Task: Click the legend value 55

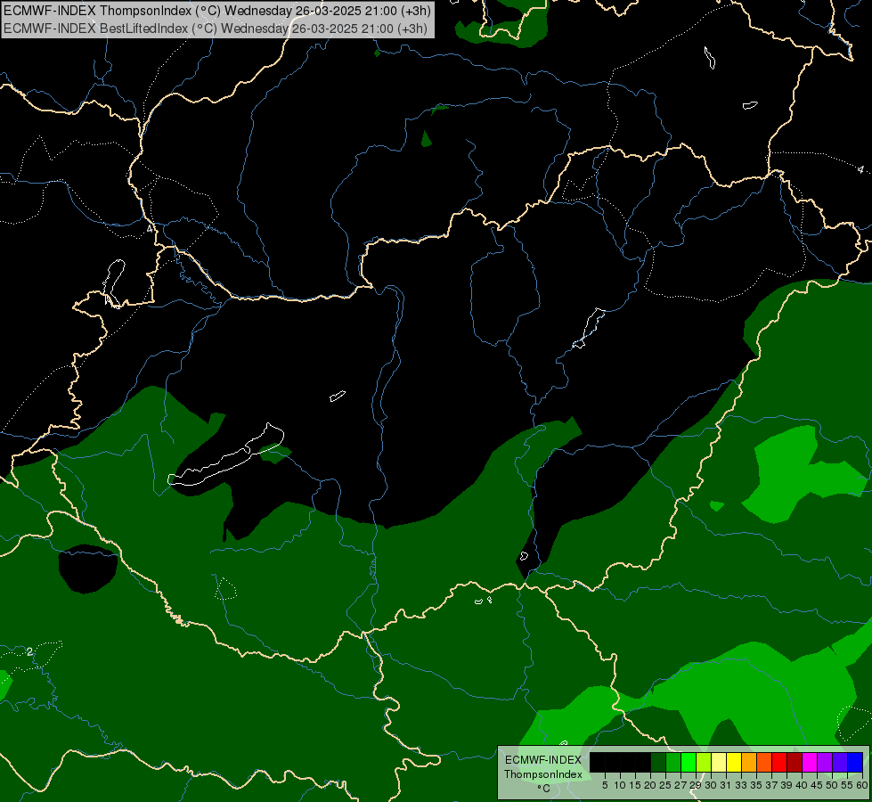Action: click(847, 785)
